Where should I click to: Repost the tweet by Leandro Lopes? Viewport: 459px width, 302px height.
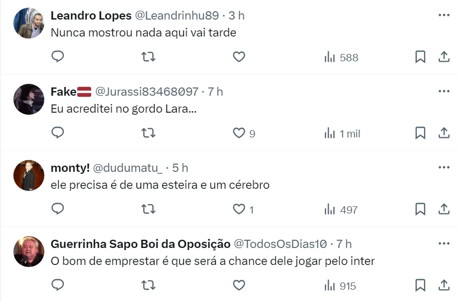tap(148, 57)
